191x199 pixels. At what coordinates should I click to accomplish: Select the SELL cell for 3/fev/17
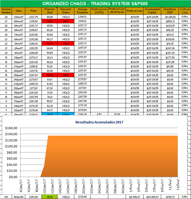click(x=66, y=43)
